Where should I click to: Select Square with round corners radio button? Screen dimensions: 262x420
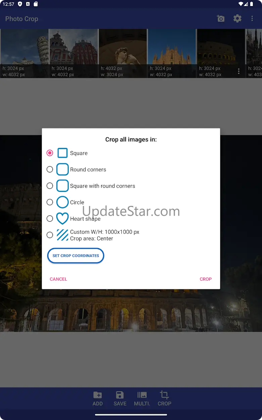50,186
